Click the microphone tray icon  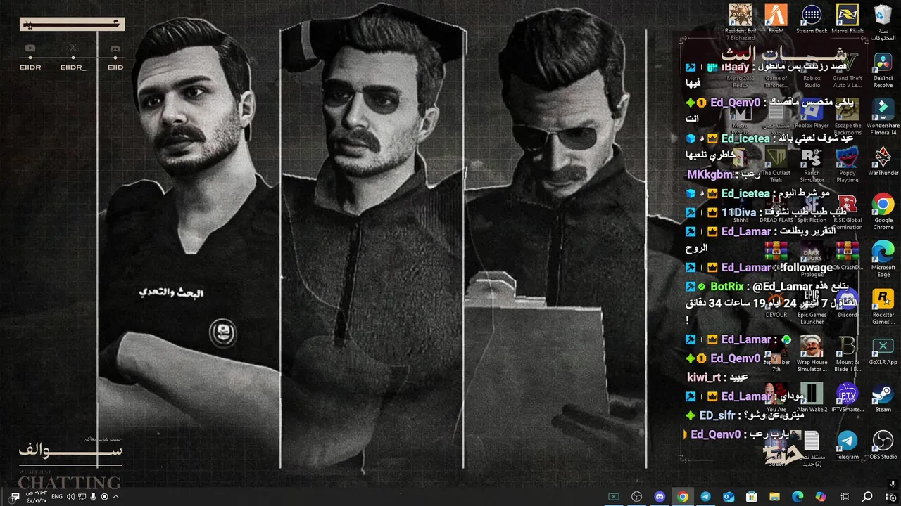click(x=93, y=497)
